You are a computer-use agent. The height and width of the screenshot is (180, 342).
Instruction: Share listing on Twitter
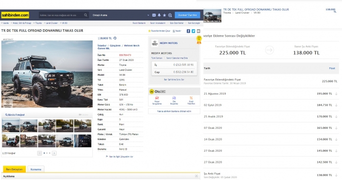click(x=193, y=31)
